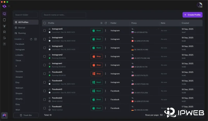208x121 pixels.
Task: Click the Create Profile button
Action: pos(192,15)
